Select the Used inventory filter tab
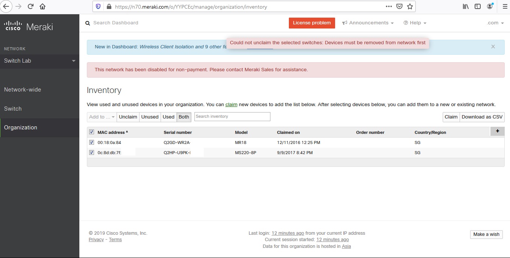The width and height of the screenshot is (510, 258). [x=168, y=117]
